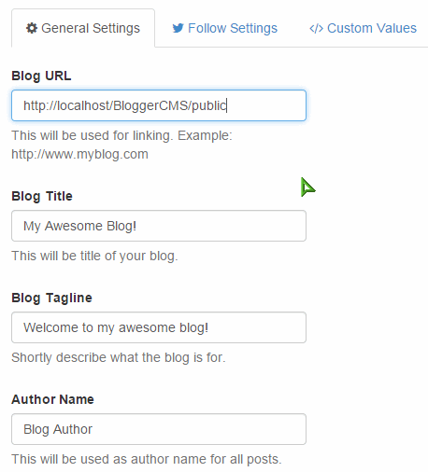Select the General Settings tab label
Screen dimensions: 428x472
pos(91,28)
